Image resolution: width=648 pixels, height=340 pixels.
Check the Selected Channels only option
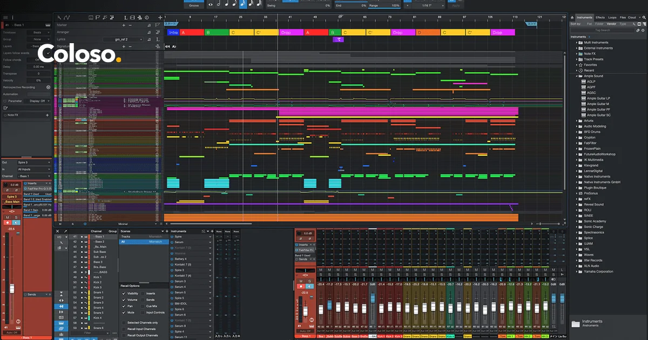(x=124, y=322)
